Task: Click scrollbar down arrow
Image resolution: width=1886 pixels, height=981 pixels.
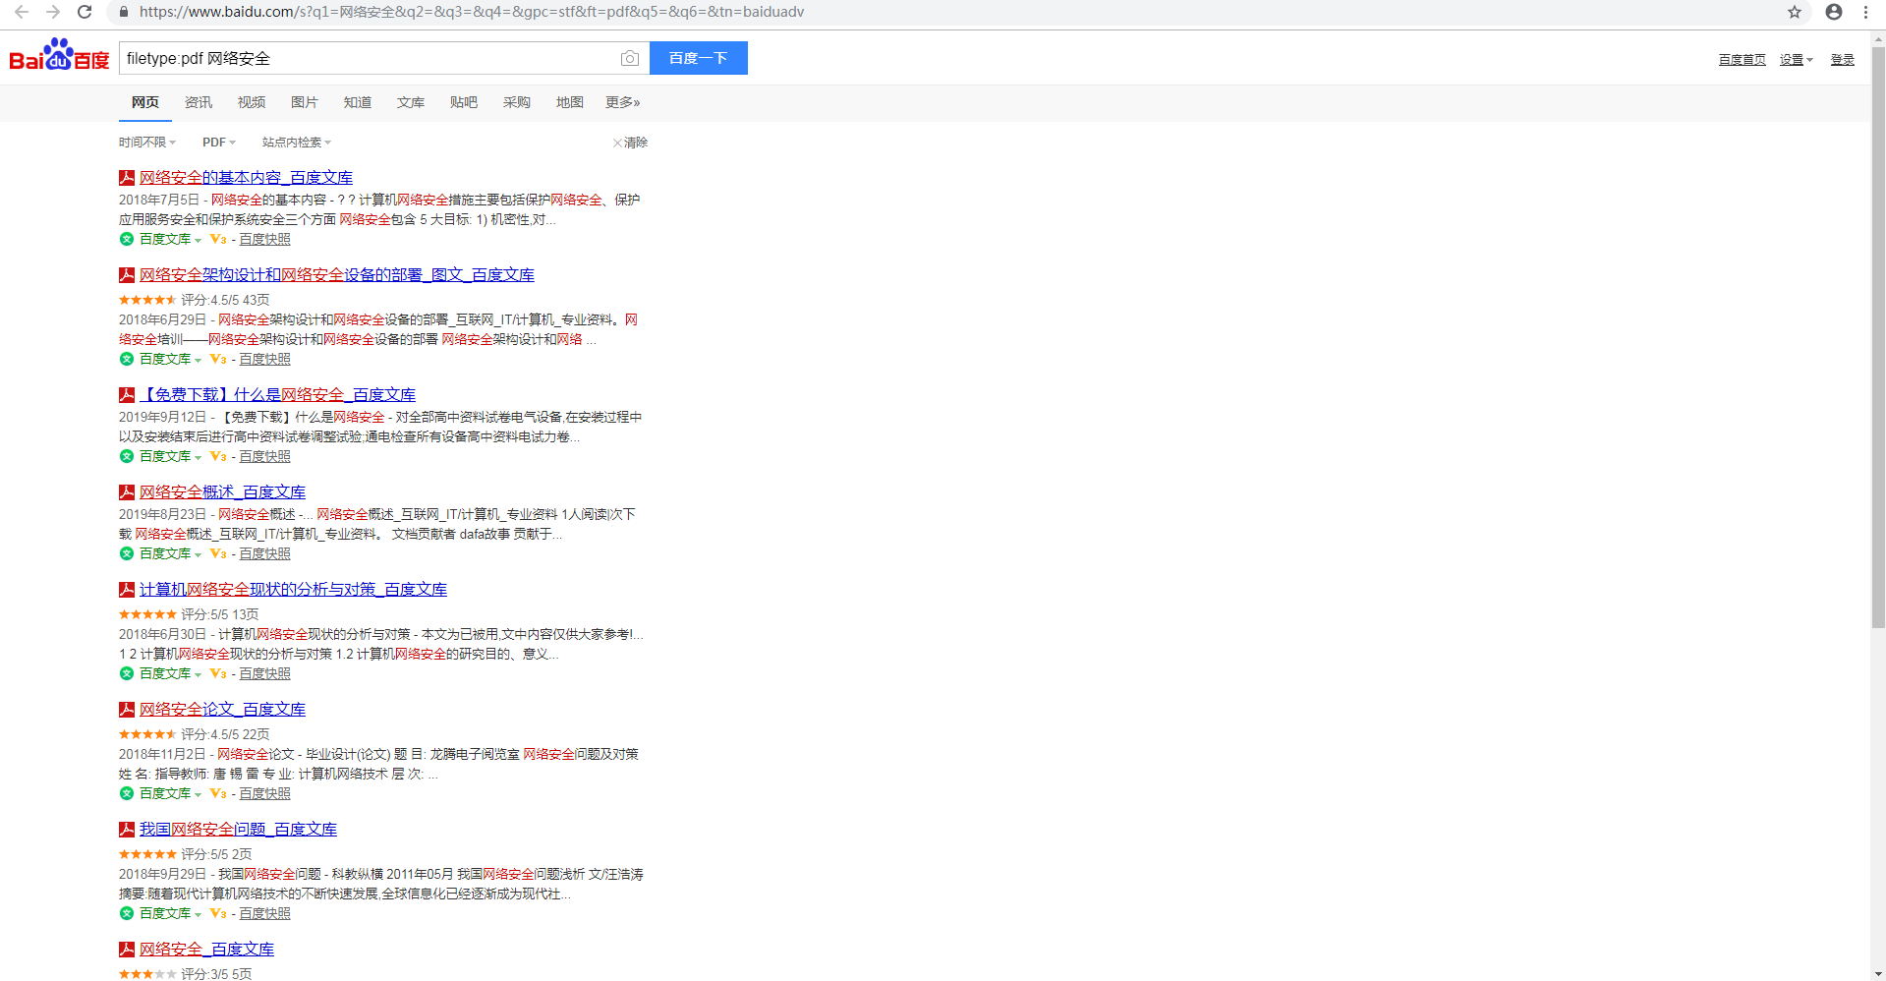Action: 1878,973
